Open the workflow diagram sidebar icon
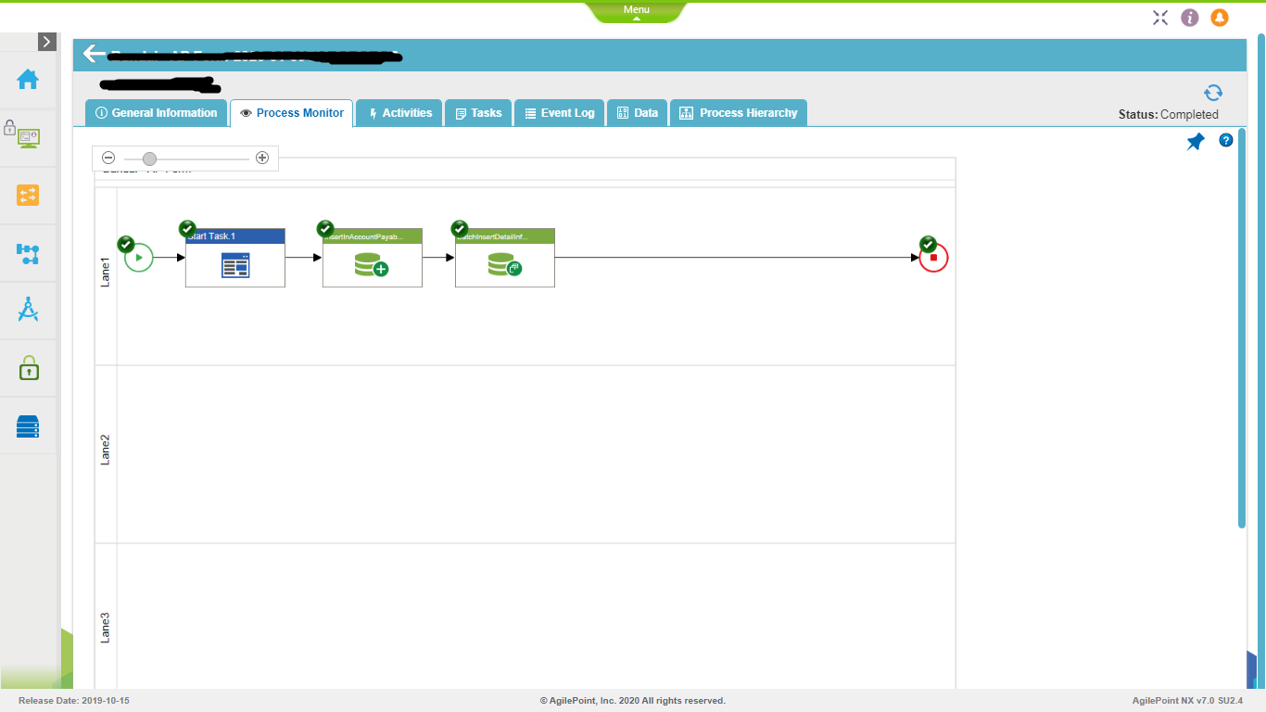This screenshot has height=712, width=1266. pos(28,253)
